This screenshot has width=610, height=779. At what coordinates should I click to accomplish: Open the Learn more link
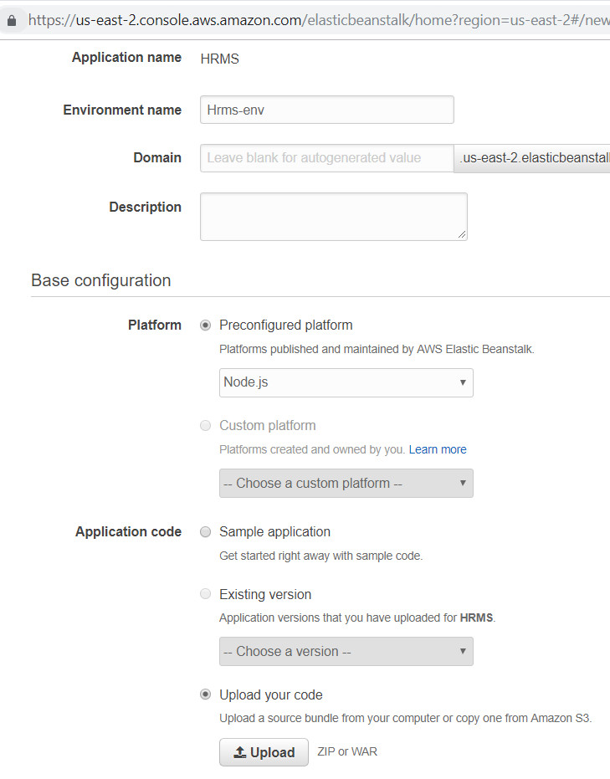coord(438,449)
